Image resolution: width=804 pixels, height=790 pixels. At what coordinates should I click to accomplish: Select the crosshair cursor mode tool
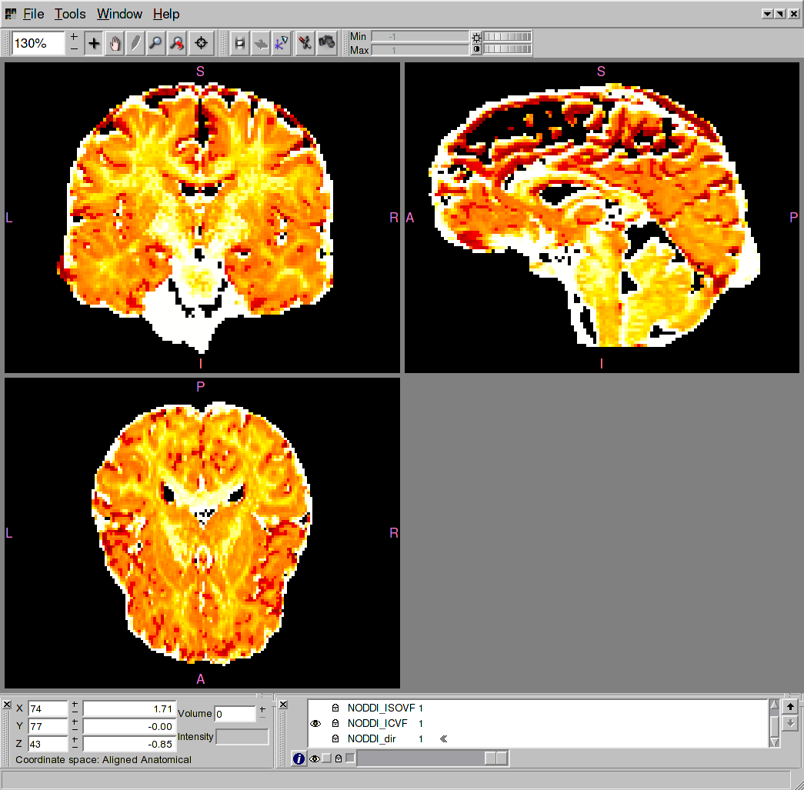click(x=94, y=44)
